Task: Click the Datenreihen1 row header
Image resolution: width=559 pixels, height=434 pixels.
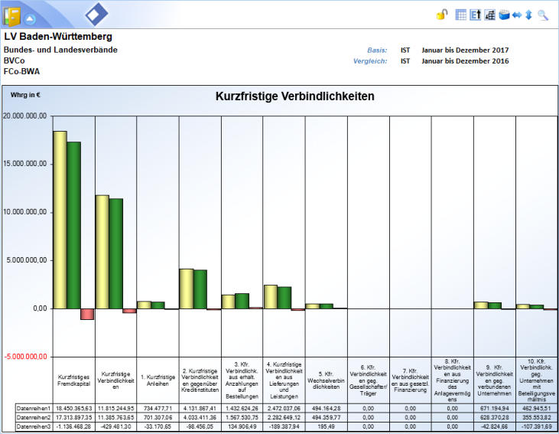Action: coord(34,409)
